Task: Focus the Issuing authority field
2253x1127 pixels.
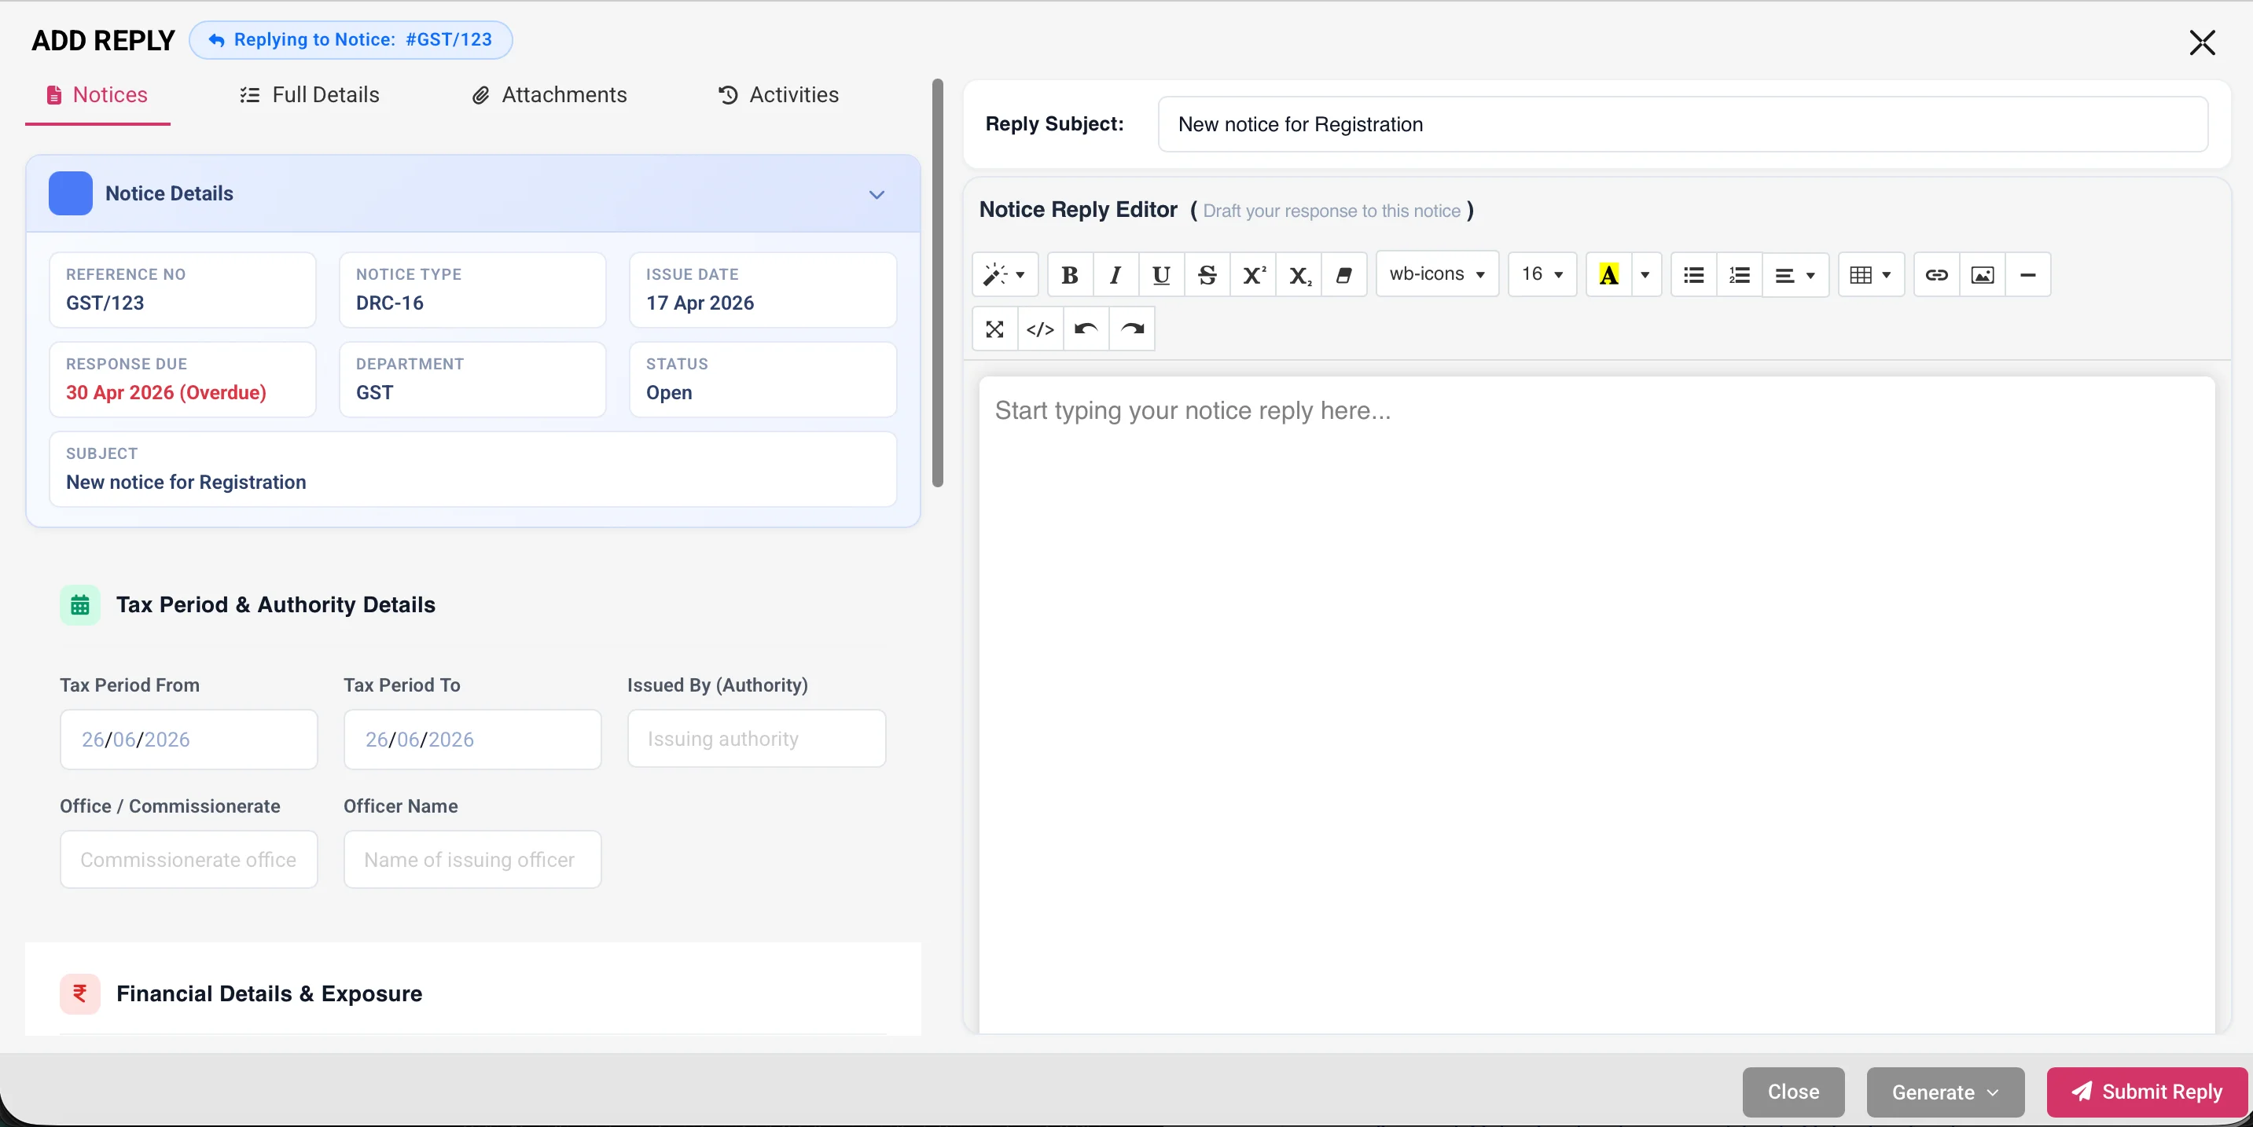Action: pyautogui.click(x=756, y=739)
